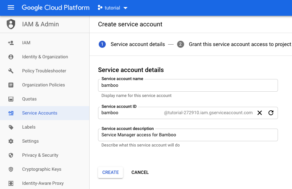Select Service Accounts in sidebar
292x189 pixels.
(x=45, y=113)
